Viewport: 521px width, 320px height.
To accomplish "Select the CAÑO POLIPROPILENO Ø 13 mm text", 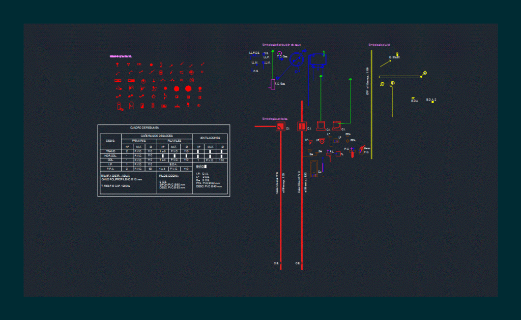I will click(x=122, y=179).
